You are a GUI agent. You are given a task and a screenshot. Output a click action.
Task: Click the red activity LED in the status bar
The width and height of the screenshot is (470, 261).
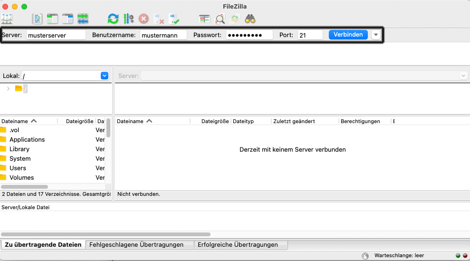(465, 256)
